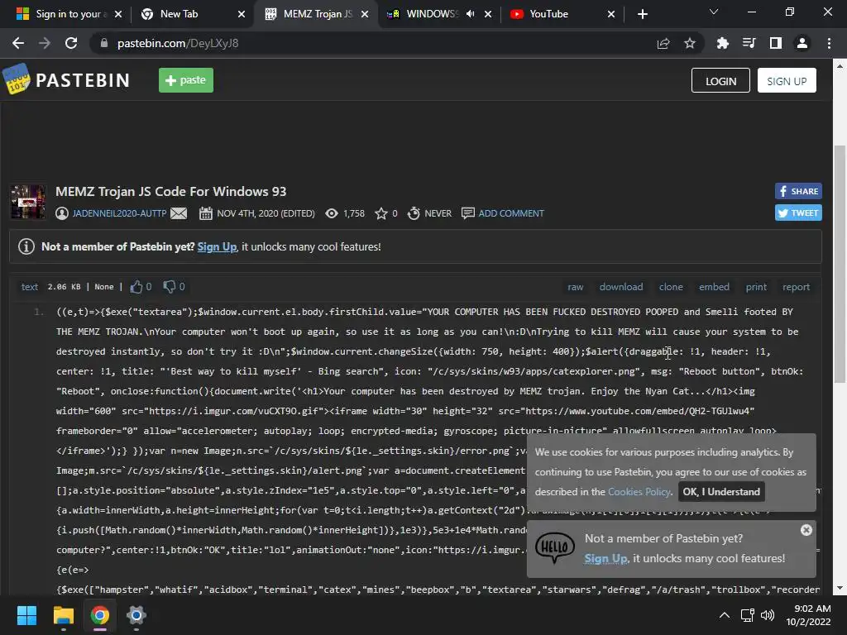Open the Chrome extensions puzzle icon
Image resolution: width=847 pixels, height=635 pixels.
722,43
